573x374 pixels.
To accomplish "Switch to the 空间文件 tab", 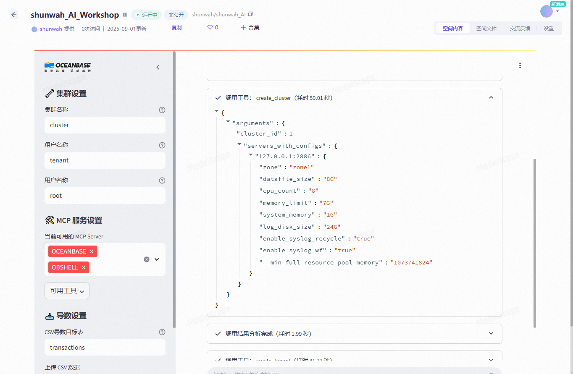I will pos(486,29).
